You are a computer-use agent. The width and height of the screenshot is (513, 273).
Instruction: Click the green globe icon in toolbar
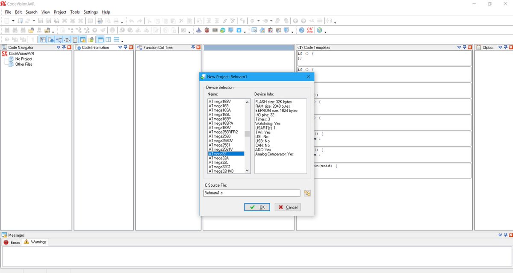(319, 30)
